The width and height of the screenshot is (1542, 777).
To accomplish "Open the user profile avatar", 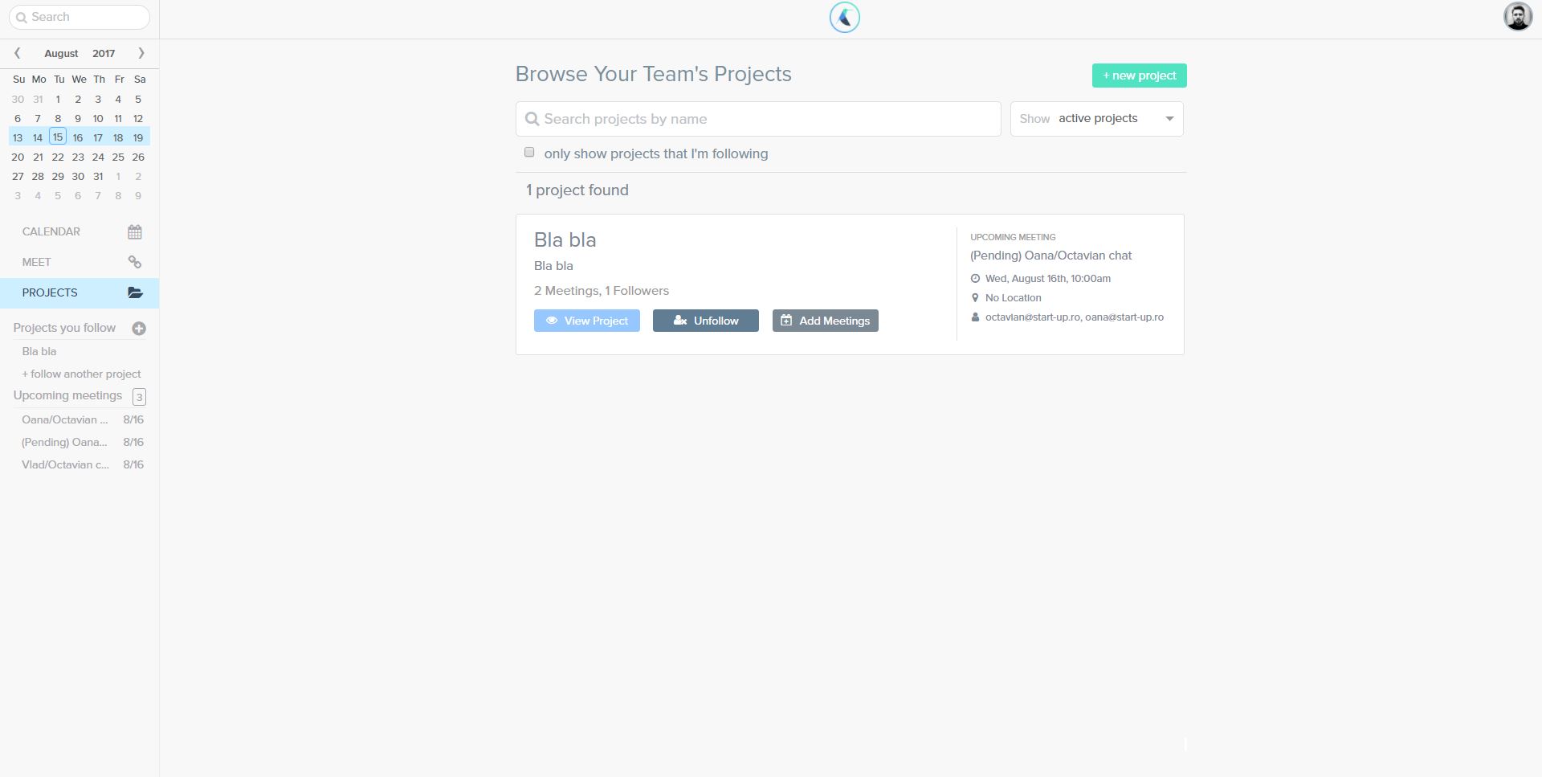I will (x=1517, y=17).
